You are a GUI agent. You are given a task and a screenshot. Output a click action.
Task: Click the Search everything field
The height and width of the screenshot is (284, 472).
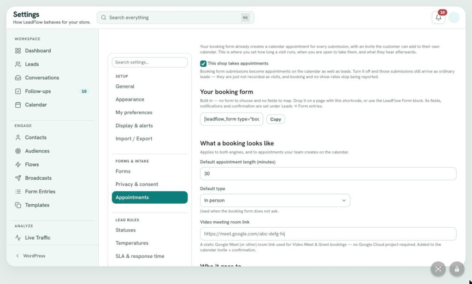tap(175, 18)
